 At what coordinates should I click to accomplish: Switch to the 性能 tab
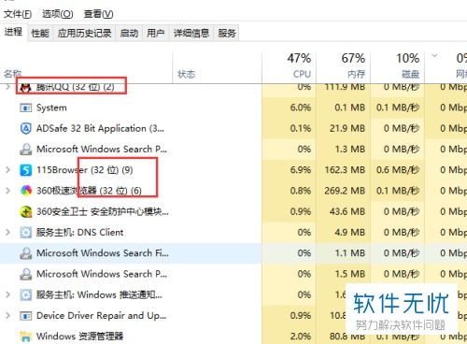pyautogui.click(x=40, y=33)
